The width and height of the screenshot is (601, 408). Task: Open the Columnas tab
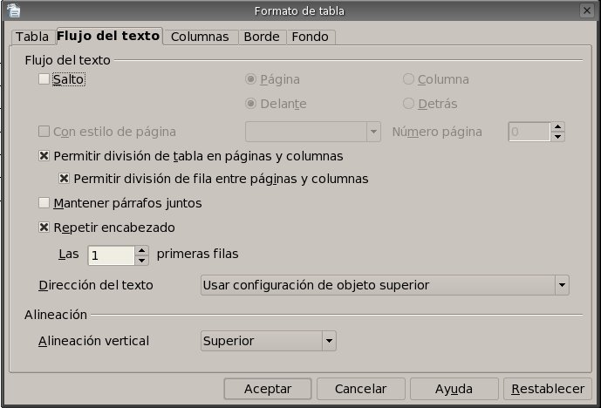coord(200,37)
